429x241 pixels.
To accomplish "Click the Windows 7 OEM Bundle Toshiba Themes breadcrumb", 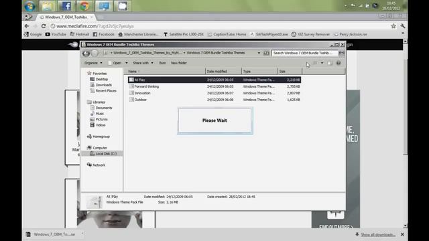I will point(216,53).
